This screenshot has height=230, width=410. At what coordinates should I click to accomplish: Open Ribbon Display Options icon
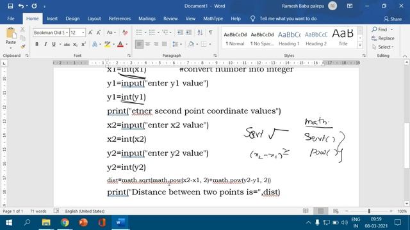[x=350, y=6]
